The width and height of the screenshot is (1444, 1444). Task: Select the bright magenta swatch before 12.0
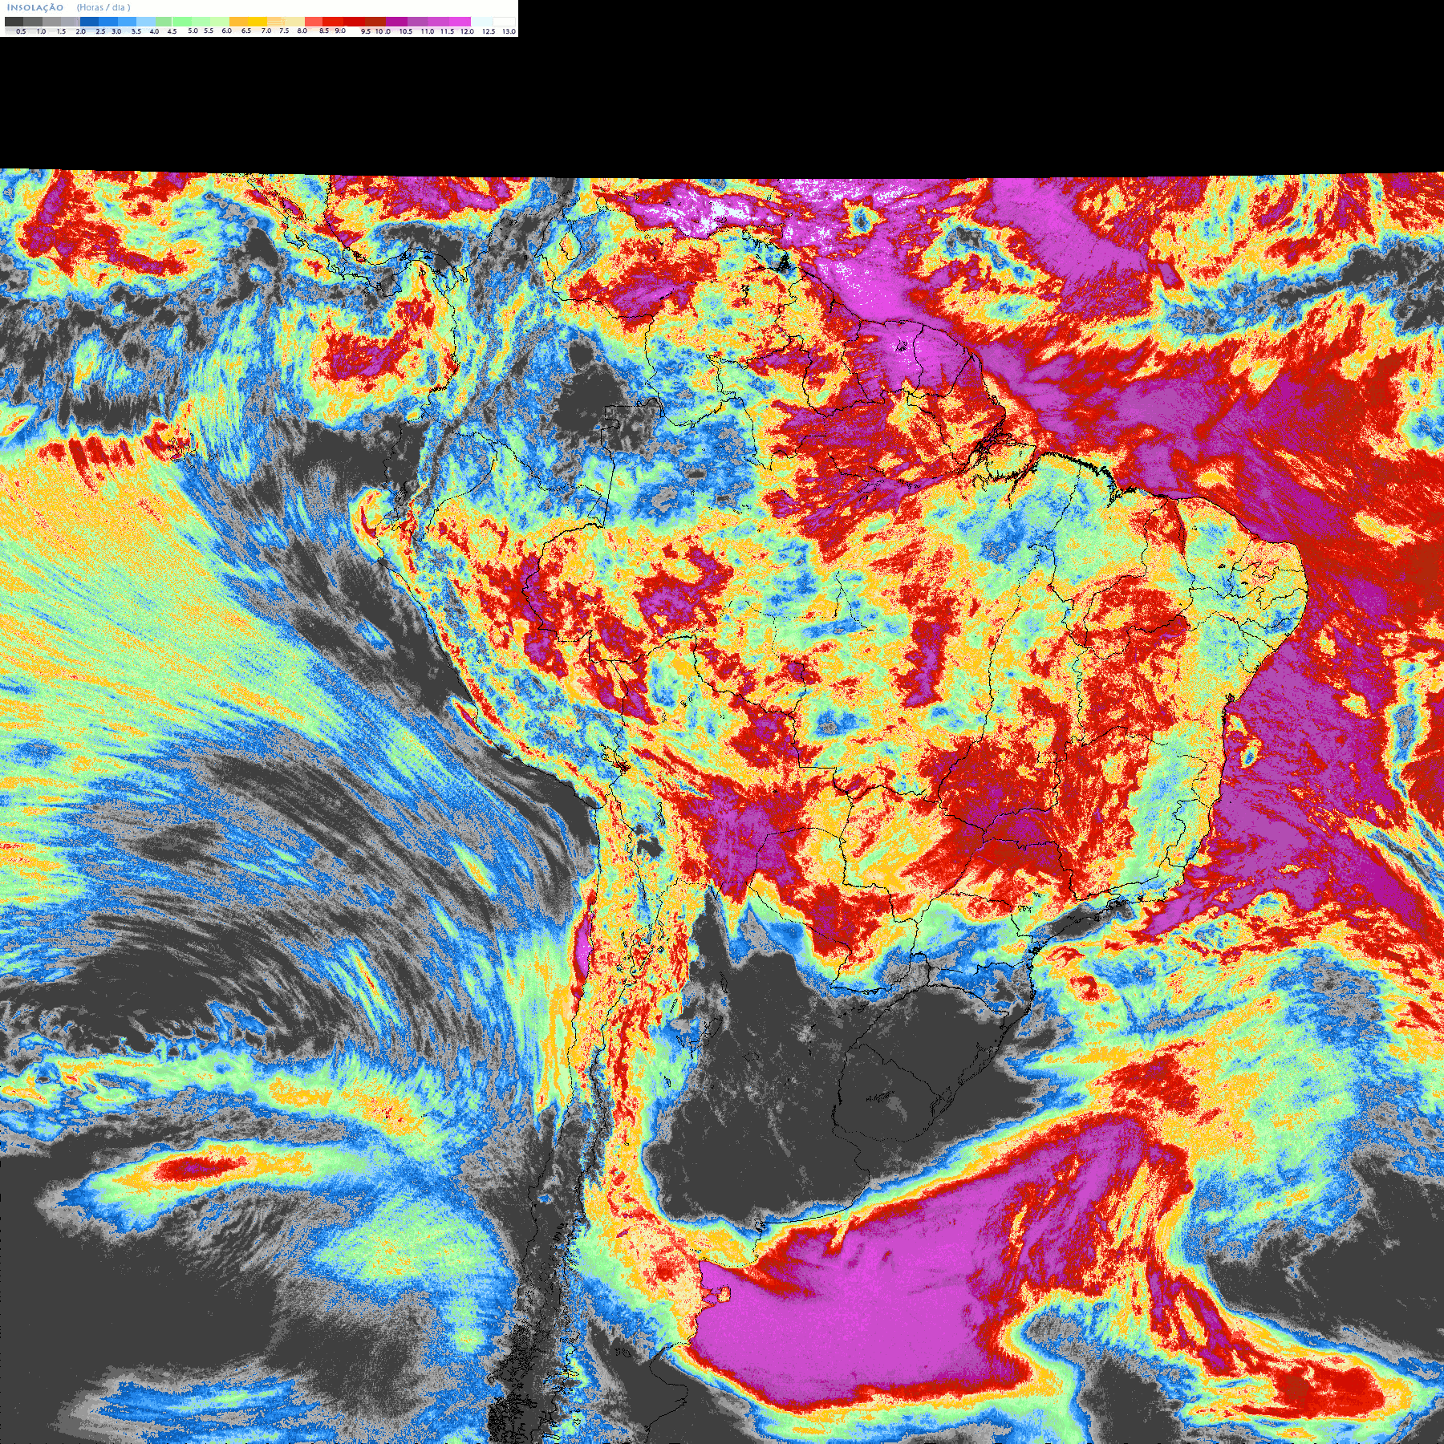(460, 22)
